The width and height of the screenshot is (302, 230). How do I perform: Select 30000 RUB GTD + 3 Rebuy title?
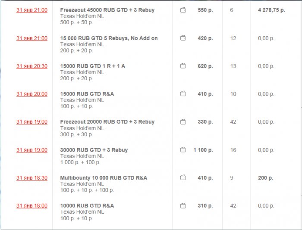(94, 150)
